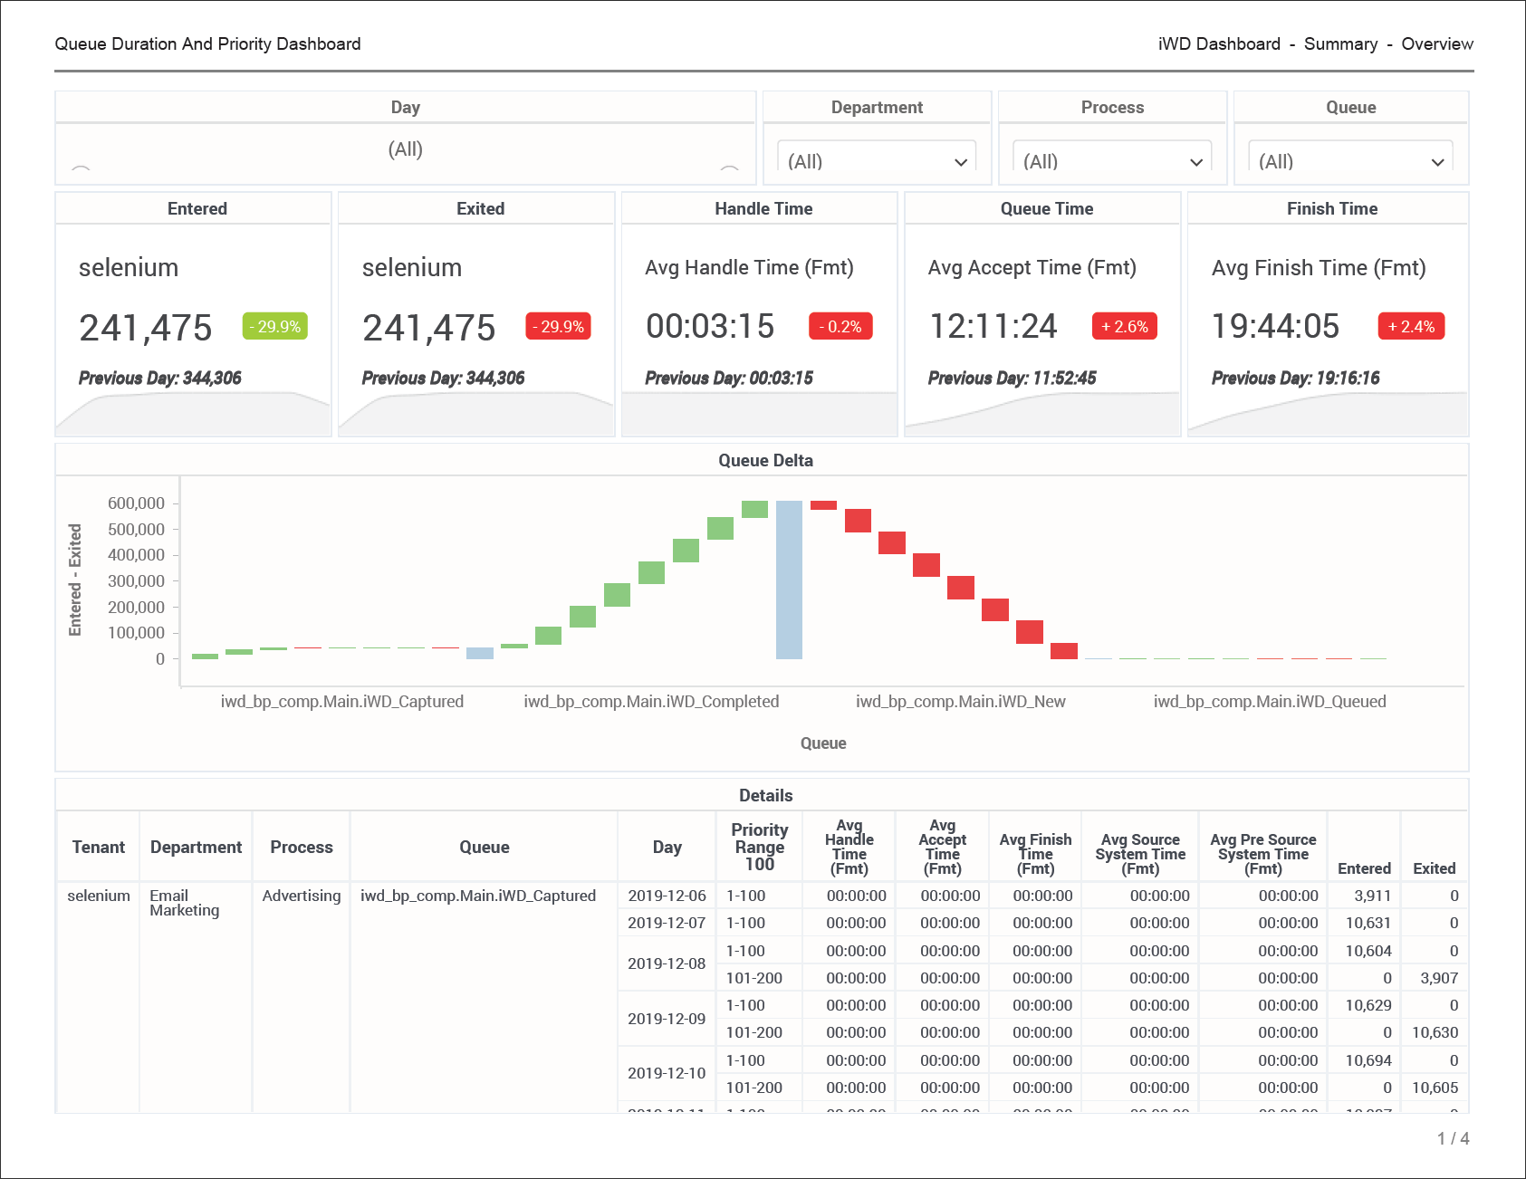
Task: Click the Priority Range 100 column header
Action: 759,848
